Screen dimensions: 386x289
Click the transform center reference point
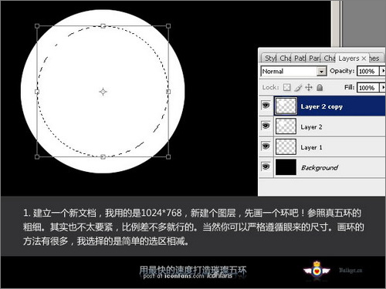(x=103, y=92)
